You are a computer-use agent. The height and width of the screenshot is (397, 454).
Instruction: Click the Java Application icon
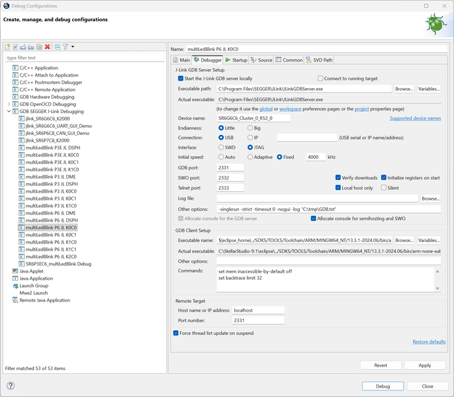(15, 279)
